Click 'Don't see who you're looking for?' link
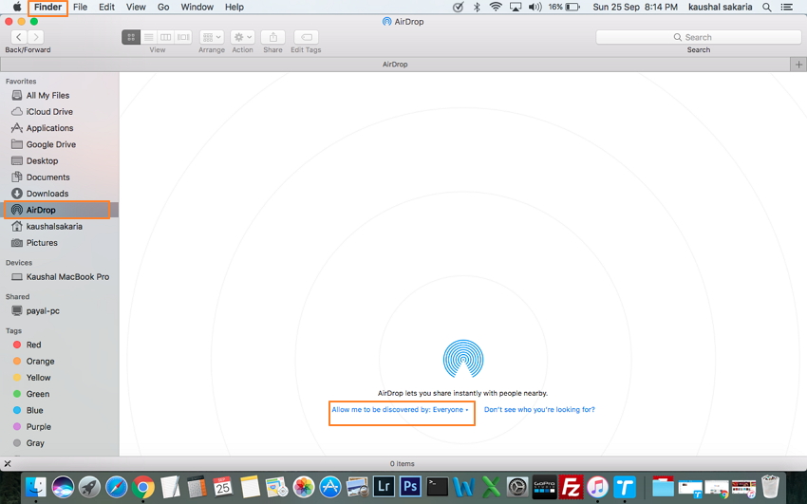 coord(539,410)
